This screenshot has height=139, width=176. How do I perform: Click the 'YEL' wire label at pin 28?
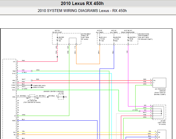[x=23, y=131]
